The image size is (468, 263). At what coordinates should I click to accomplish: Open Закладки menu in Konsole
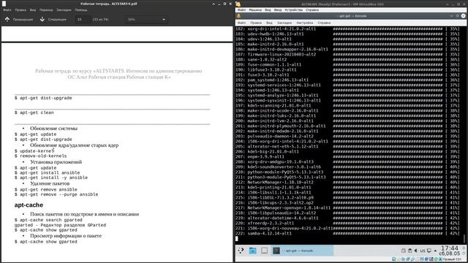pos(284,23)
